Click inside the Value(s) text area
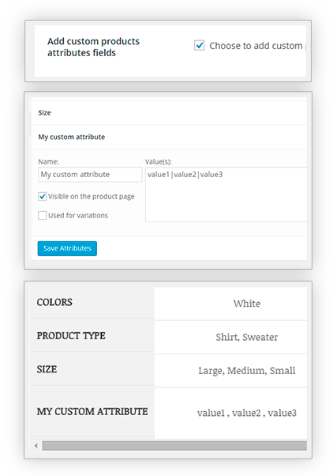 [226, 195]
